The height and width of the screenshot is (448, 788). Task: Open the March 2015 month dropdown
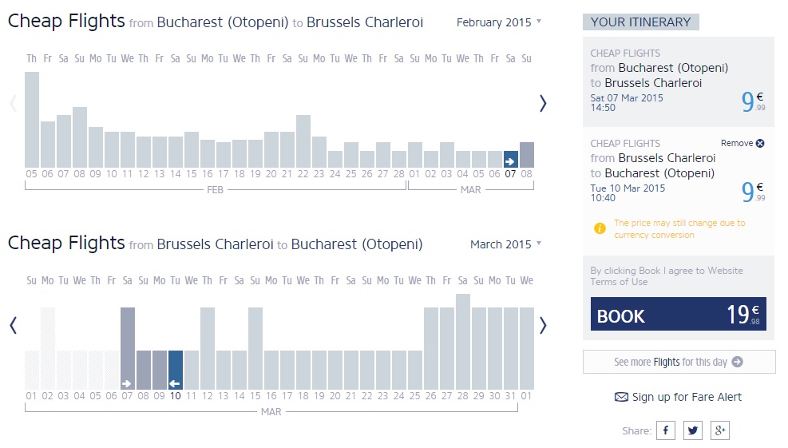[x=505, y=244]
